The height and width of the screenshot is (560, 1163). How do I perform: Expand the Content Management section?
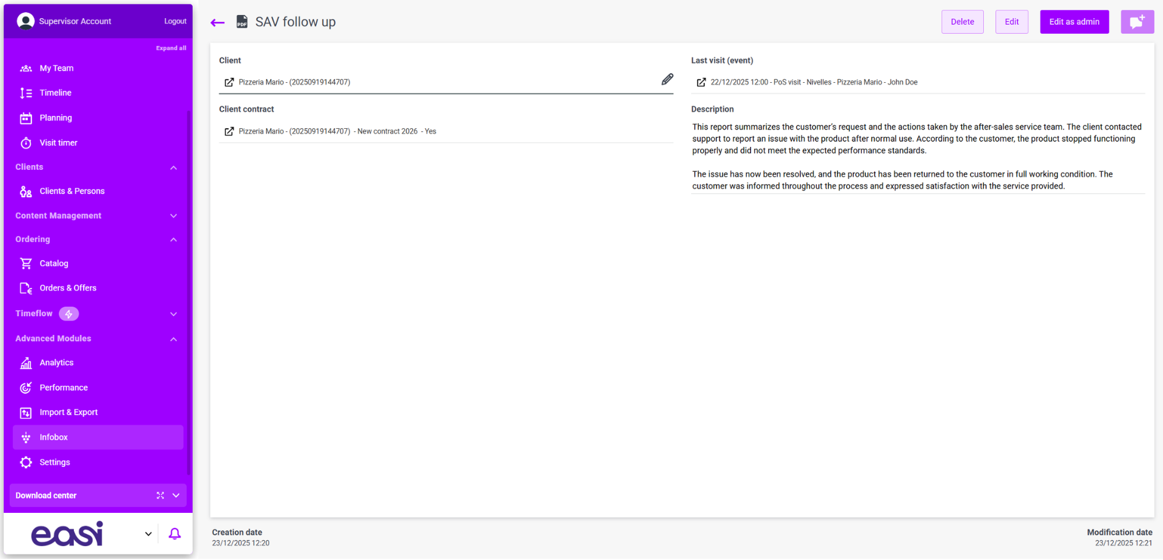coord(173,216)
